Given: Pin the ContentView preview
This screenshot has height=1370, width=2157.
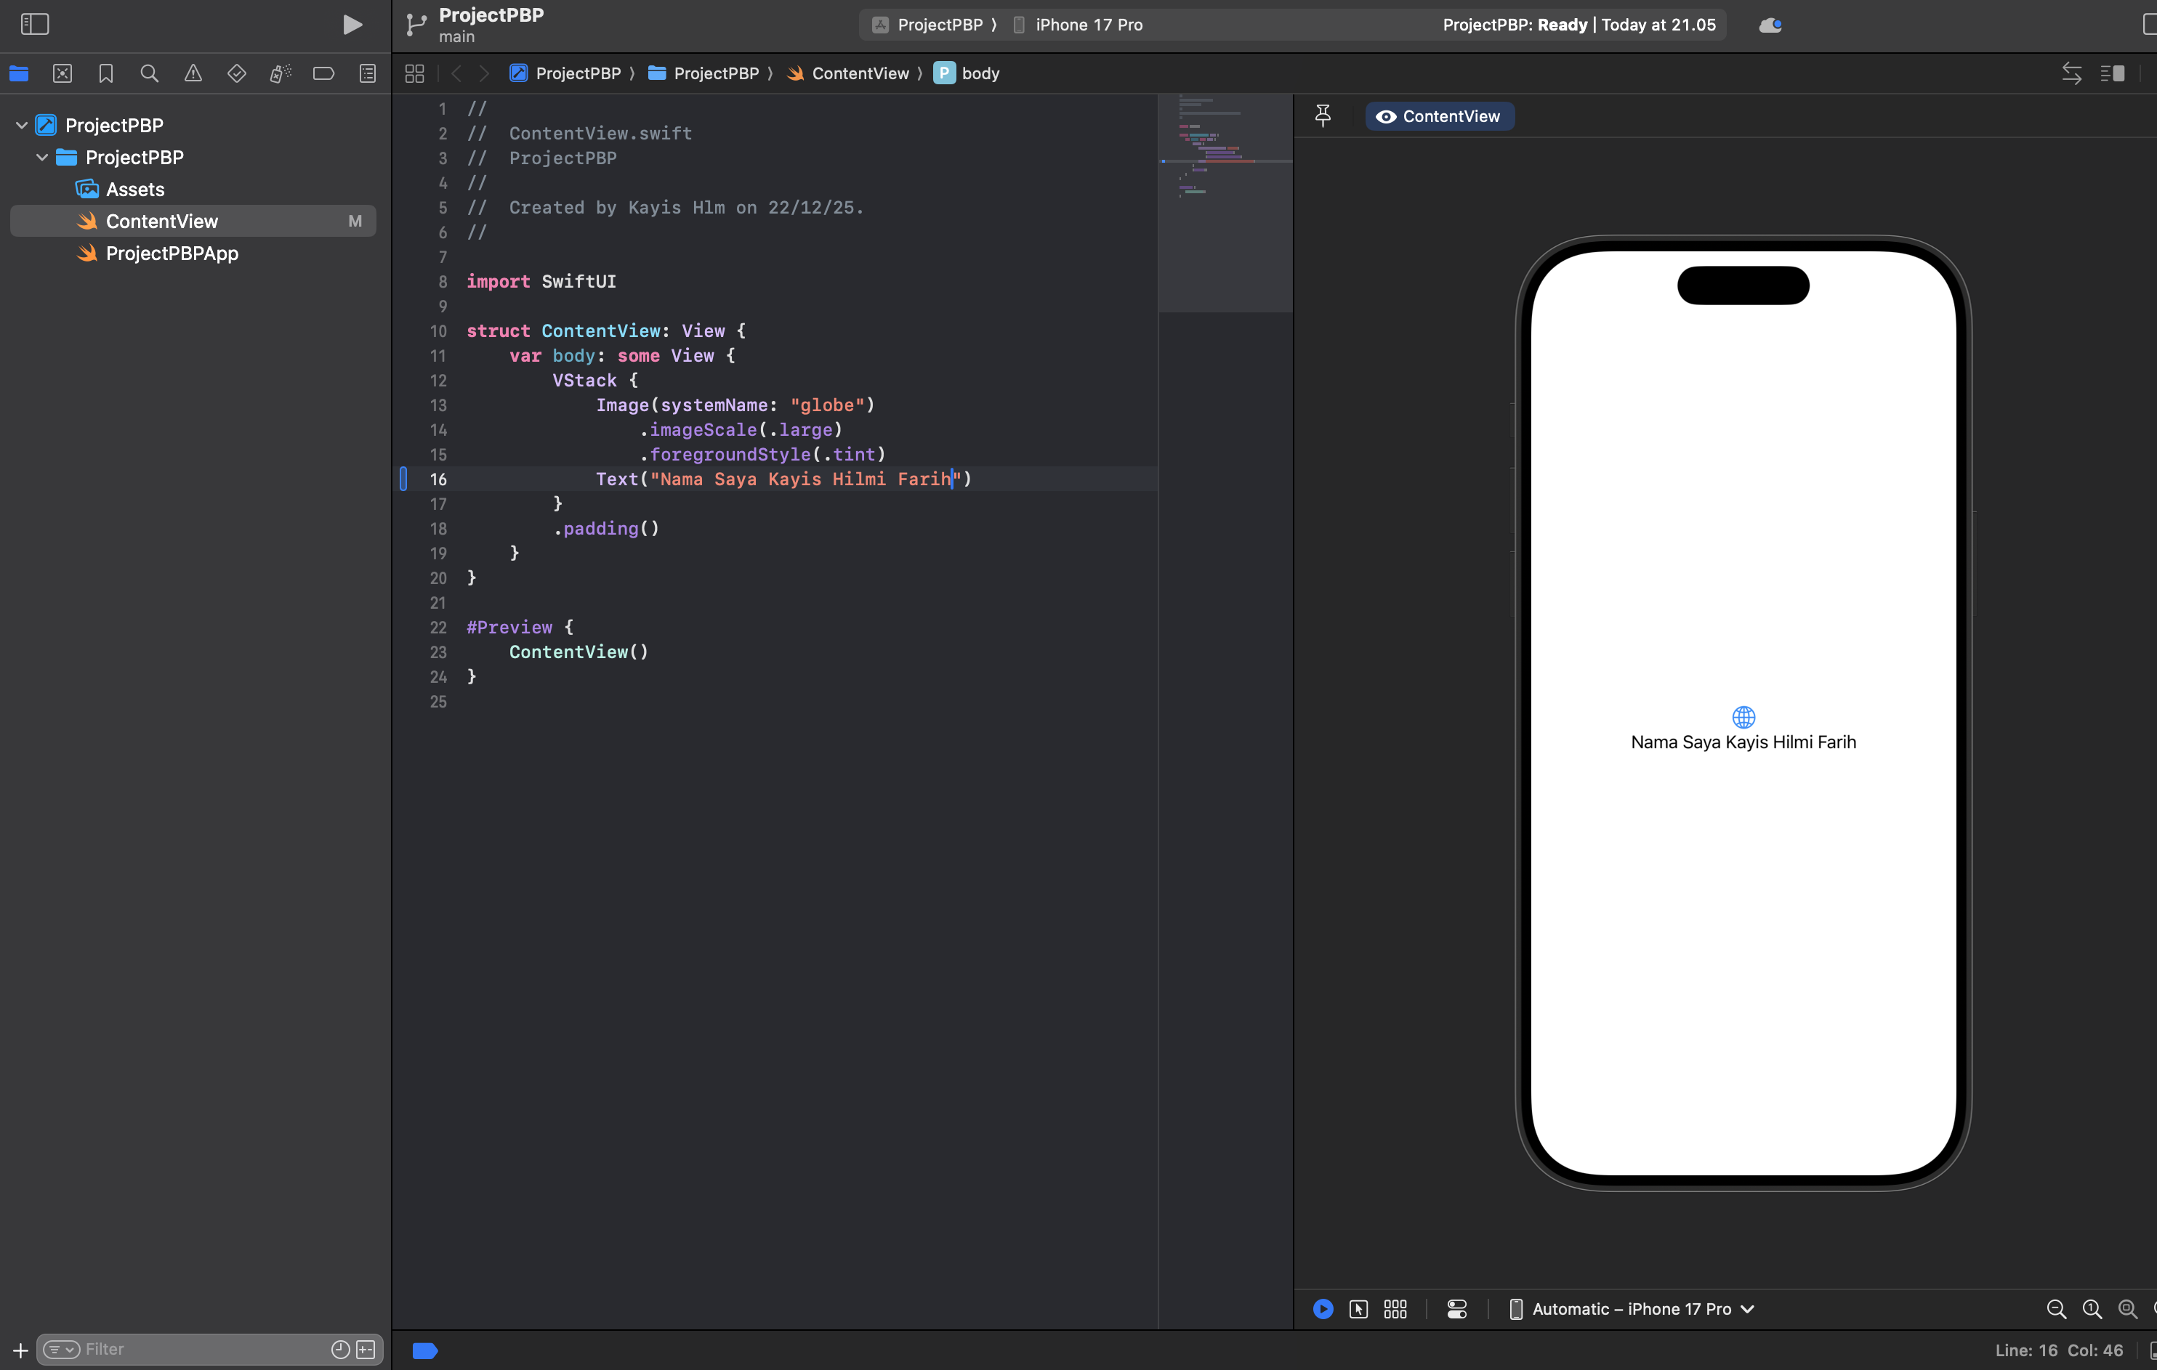Looking at the screenshot, I should (1323, 115).
